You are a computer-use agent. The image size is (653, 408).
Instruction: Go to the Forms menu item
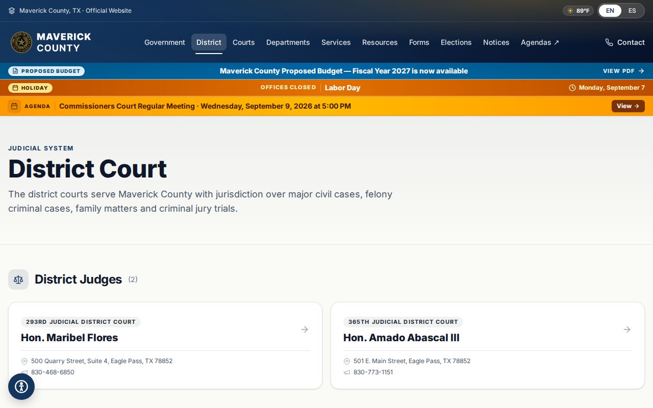point(419,42)
